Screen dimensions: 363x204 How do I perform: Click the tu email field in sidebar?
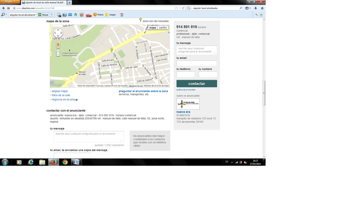pyautogui.click(x=196, y=63)
